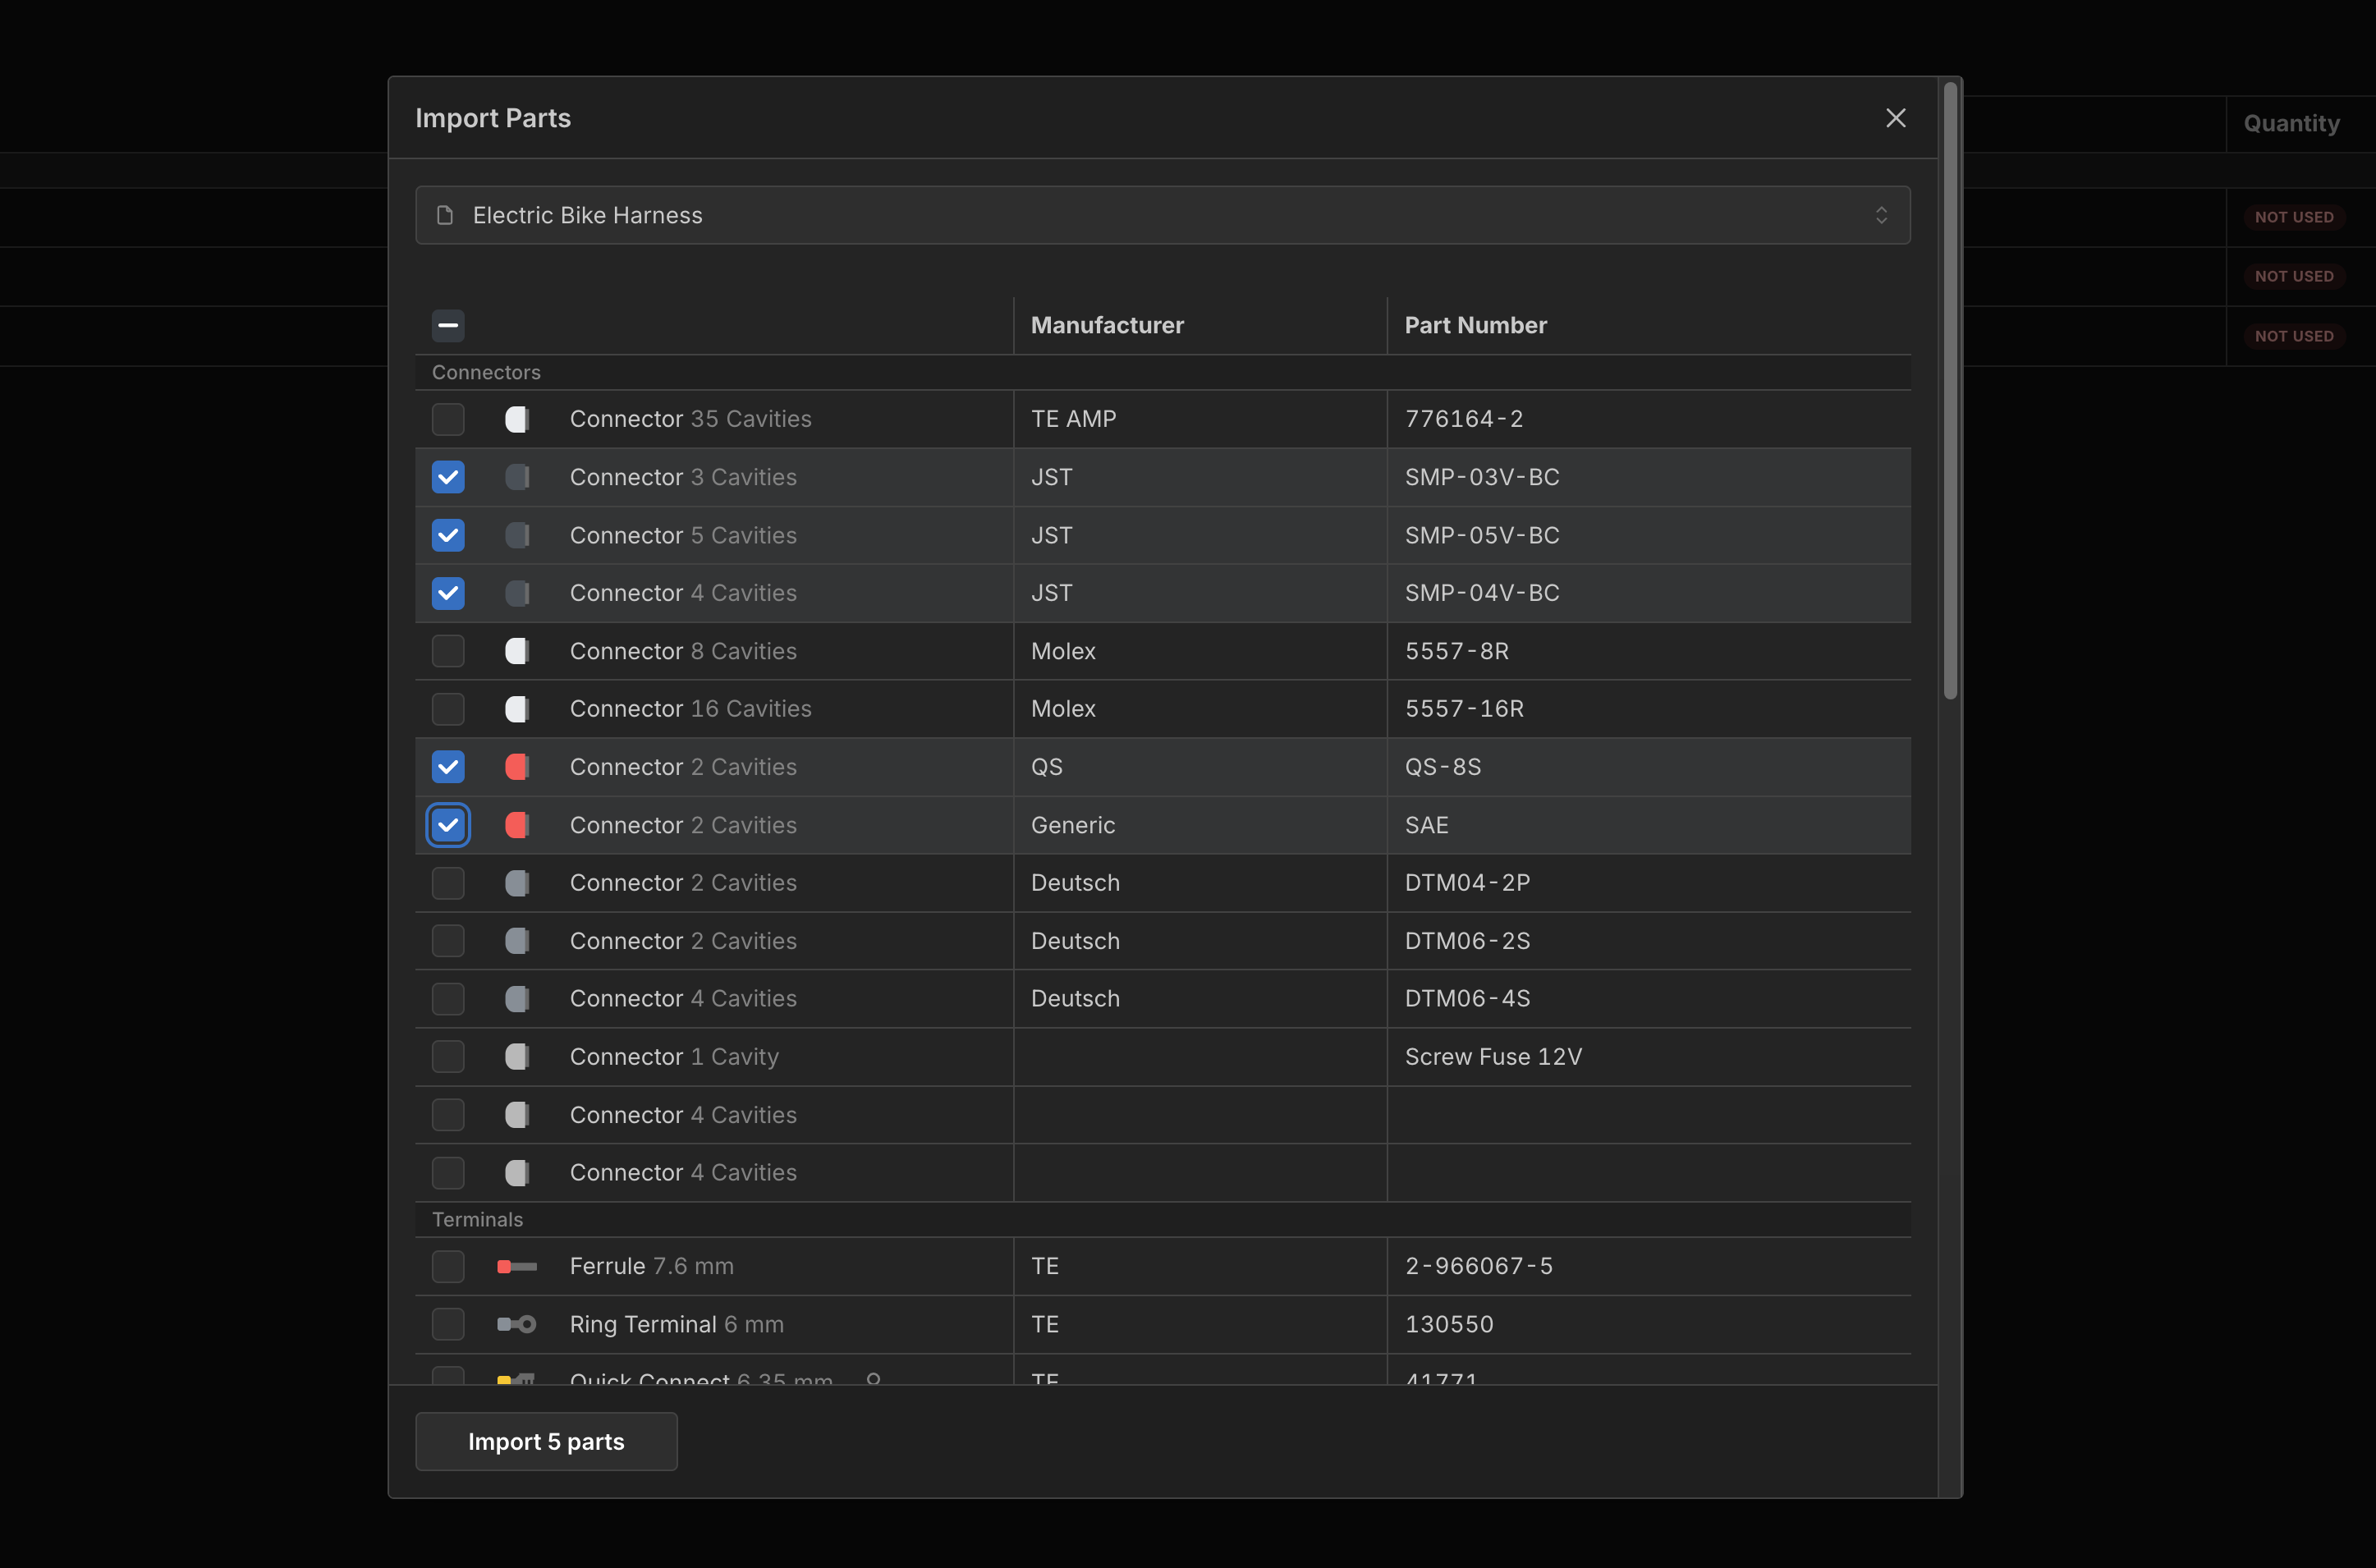Click the dialog's vertical scrollbar thumb
Viewport: 2376px width, 1568px height.
[x=1949, y=390]
